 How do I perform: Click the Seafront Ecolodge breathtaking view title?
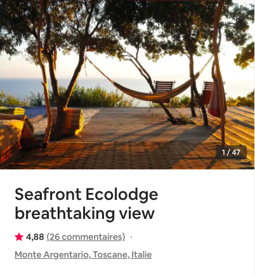point(86,204)
